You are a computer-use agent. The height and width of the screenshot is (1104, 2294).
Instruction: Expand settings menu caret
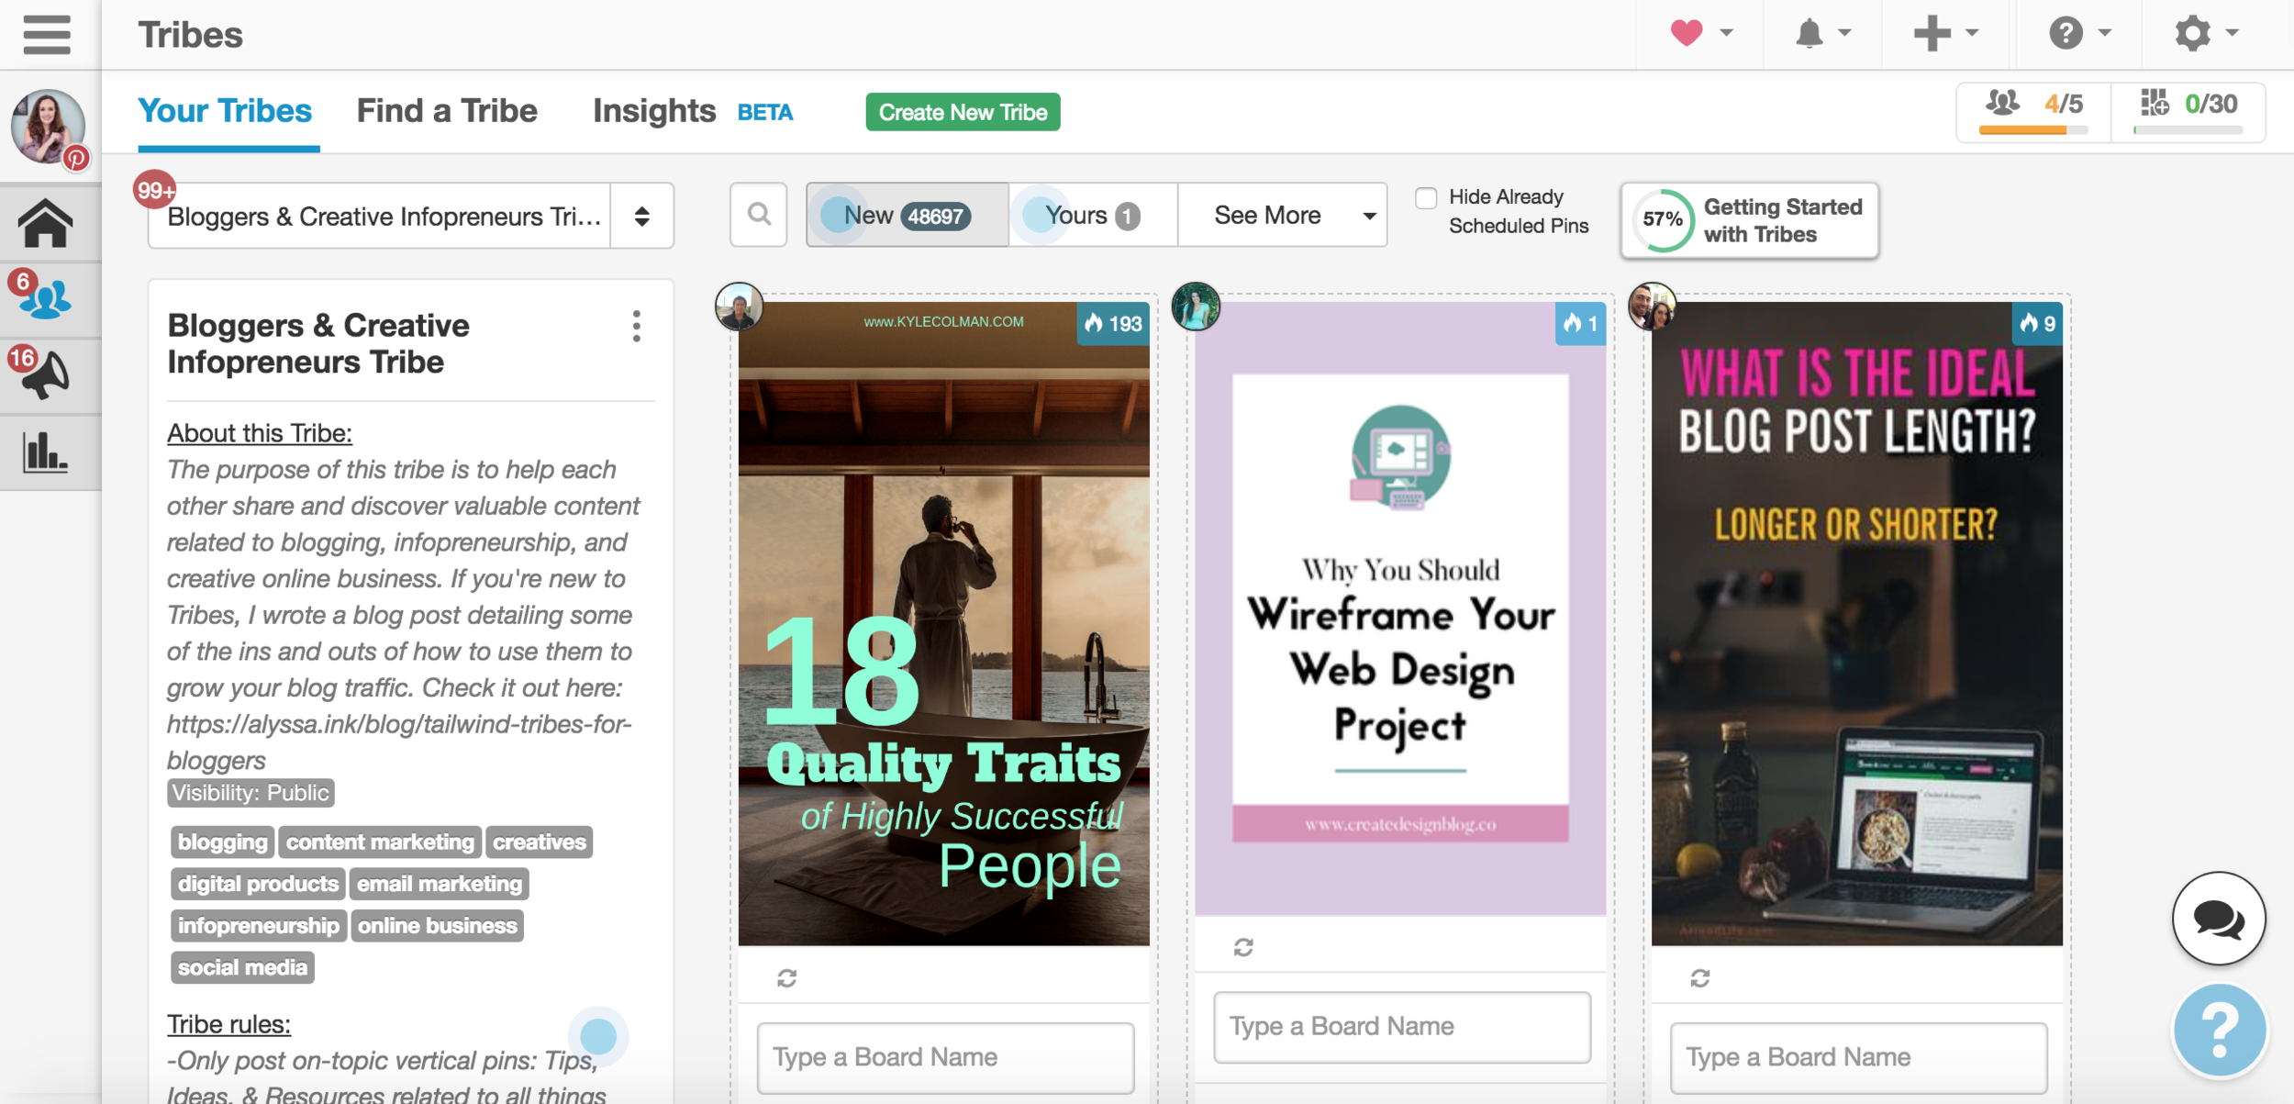2233,33
